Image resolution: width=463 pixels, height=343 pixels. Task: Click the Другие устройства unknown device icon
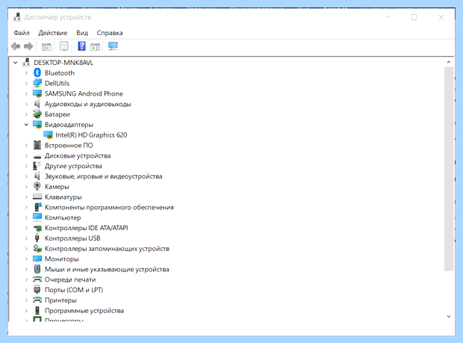pos(37,166)
